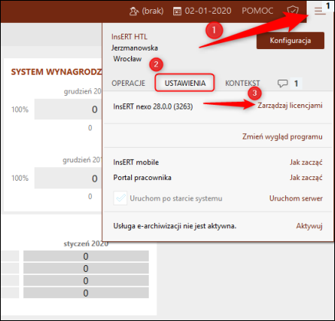Screen dimensions: 335x321
Task: Click Uruchom serwer link
Action: pyautogui.click(x=296, y=198)
